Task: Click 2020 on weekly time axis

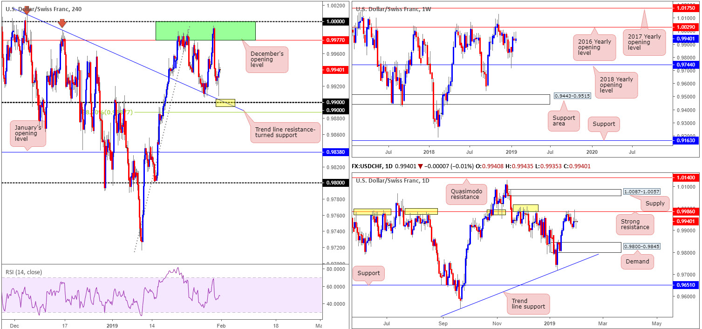Action: point(592,151)
